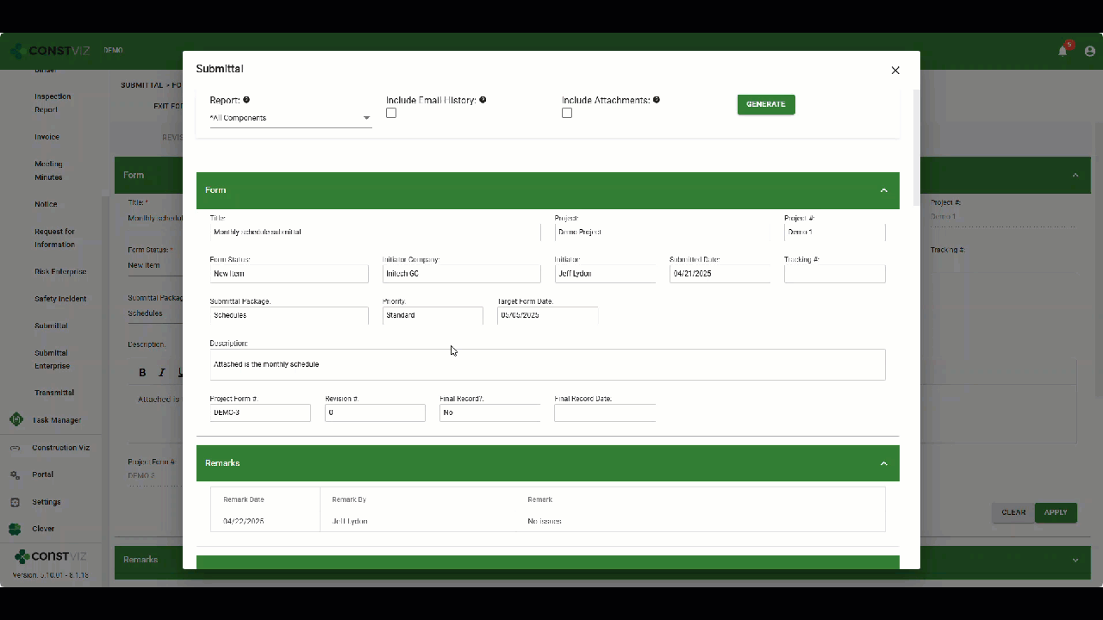The image size is (1103, 620).
Task: Open Invoice in the left sidebar
Action: [x=47, y=137]
